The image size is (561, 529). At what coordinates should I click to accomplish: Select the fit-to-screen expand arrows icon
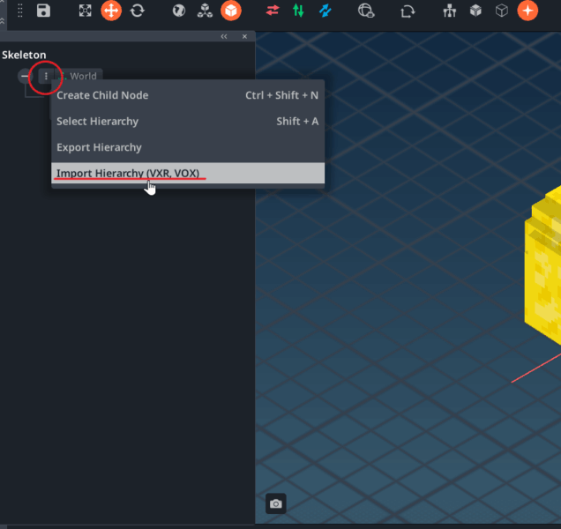(x=86, y=11)
